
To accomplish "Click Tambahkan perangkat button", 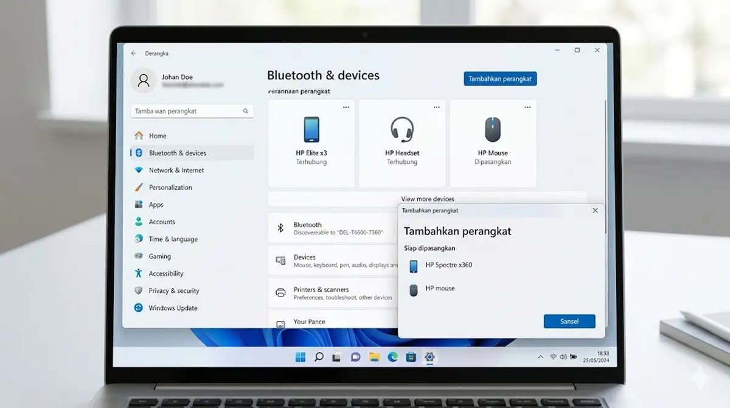I will pyautogui.click(x=500, y=79).
